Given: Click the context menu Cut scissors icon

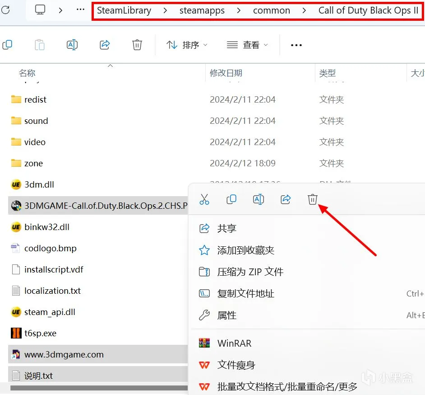Looking at the screenshot, I should (x=204, y=199).
